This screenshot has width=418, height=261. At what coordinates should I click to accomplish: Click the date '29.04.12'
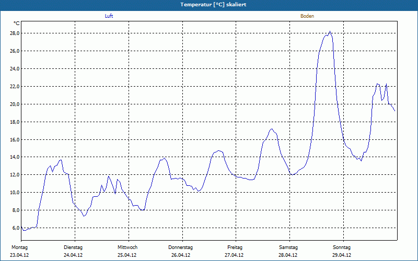[342, 255]
